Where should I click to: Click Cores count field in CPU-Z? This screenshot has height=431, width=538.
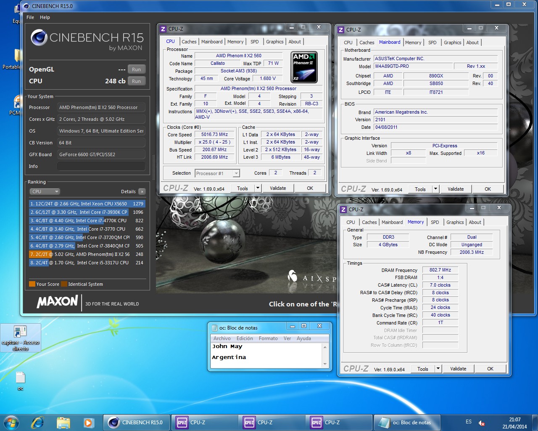[x=276, y=173]
